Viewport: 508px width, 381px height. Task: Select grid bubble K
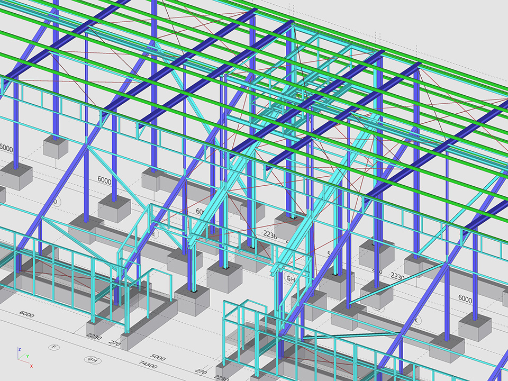coord(416,320)
